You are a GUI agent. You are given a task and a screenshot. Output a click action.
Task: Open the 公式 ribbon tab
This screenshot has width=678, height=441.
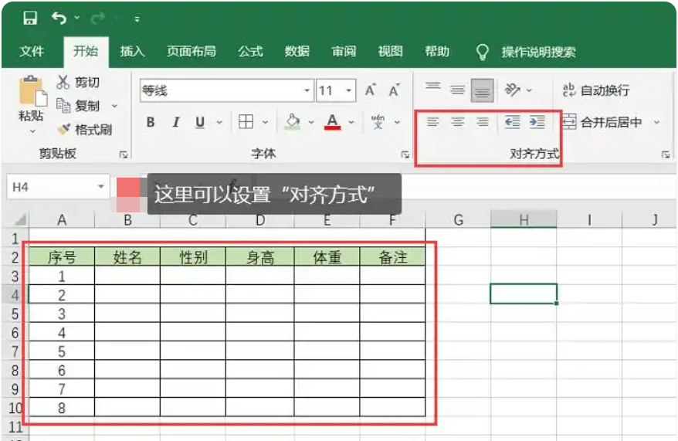250,52
